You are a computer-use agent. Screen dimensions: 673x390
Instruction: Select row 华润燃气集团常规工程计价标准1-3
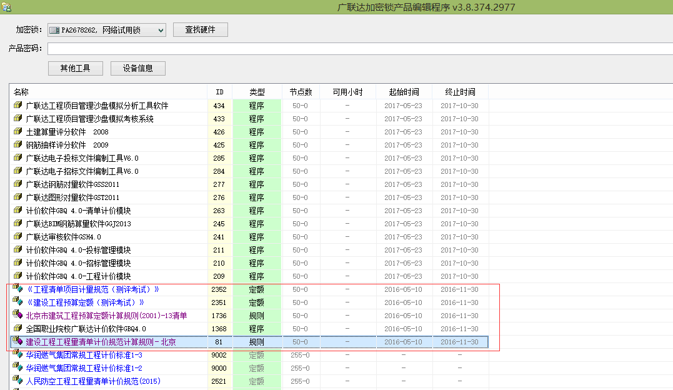pyautogui.click(x=249, y=355)
